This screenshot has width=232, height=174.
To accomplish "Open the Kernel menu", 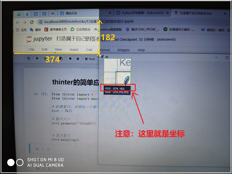I will coord(105,50).
